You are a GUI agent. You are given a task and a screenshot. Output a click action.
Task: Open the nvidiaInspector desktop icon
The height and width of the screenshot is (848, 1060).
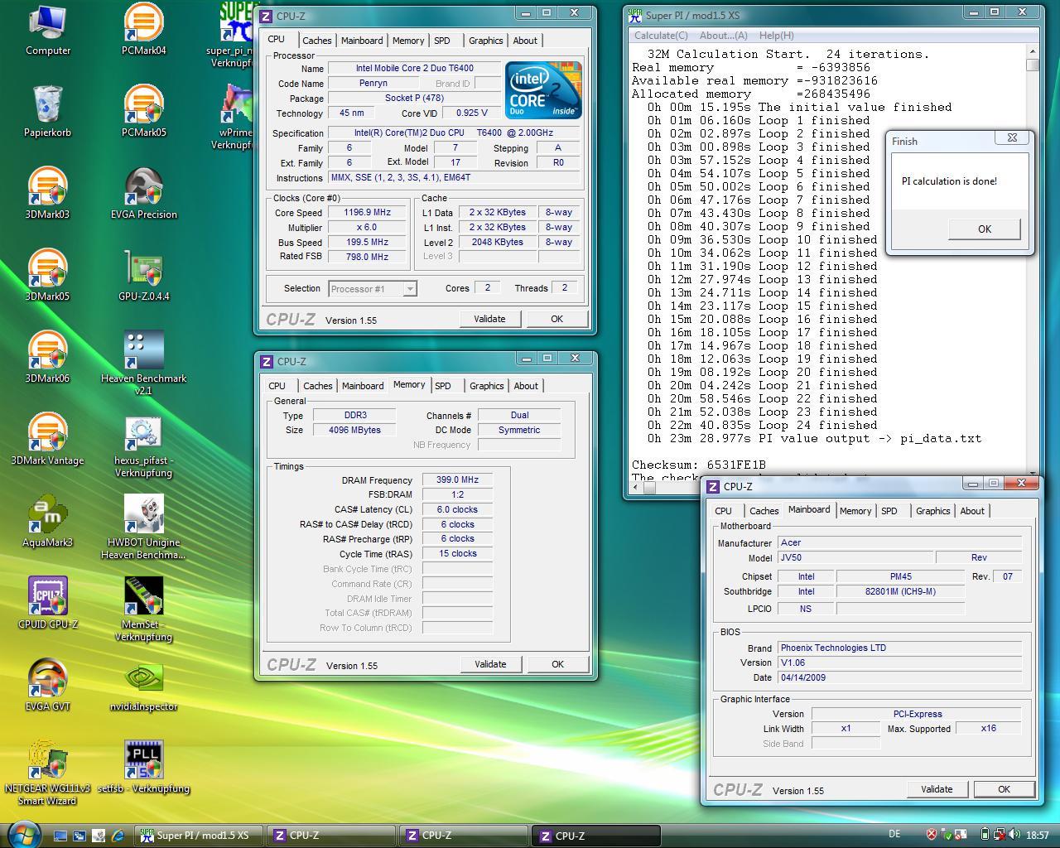coord(143,686)
